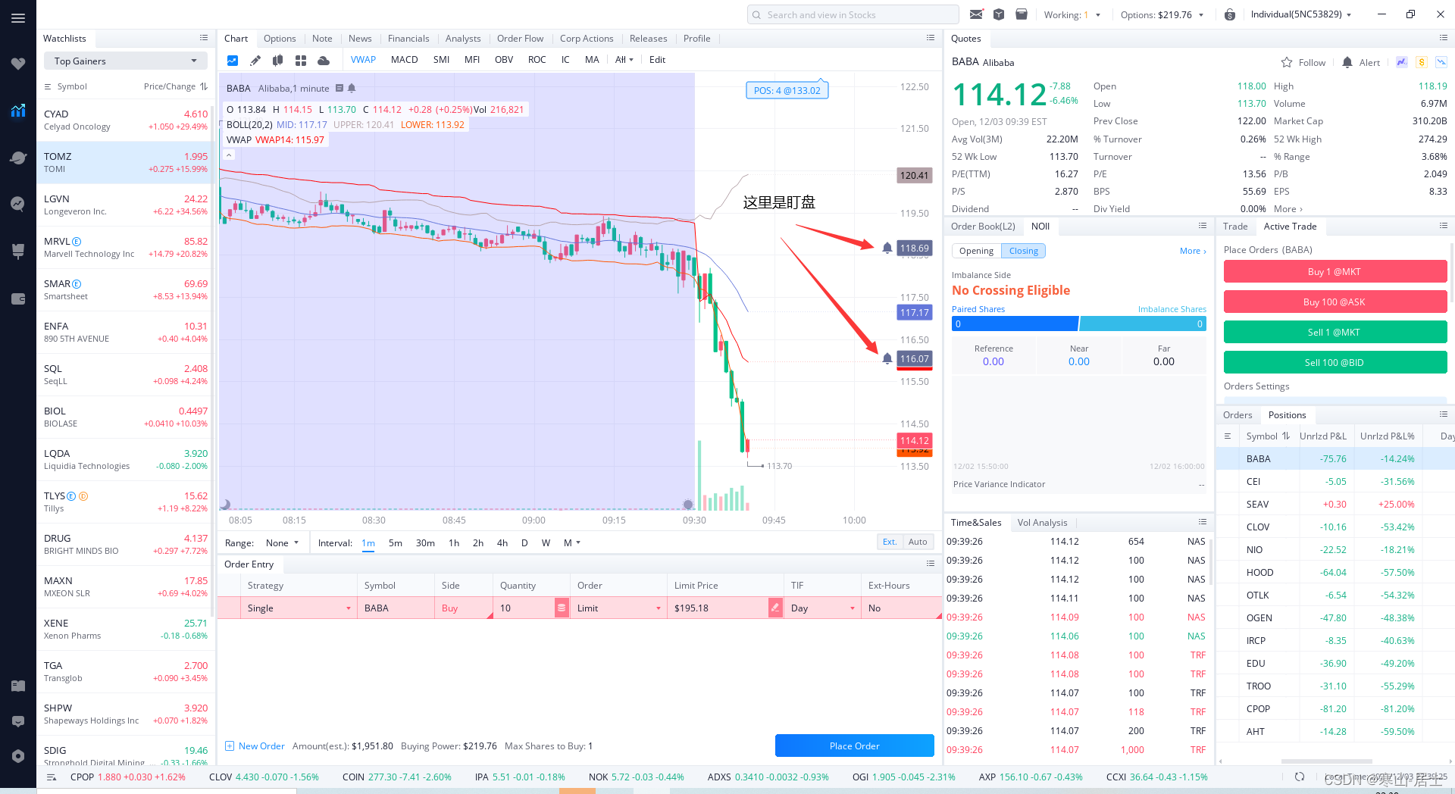Click the Follow star icon
Screen dimensions: 1455x794
point(1287,62)
